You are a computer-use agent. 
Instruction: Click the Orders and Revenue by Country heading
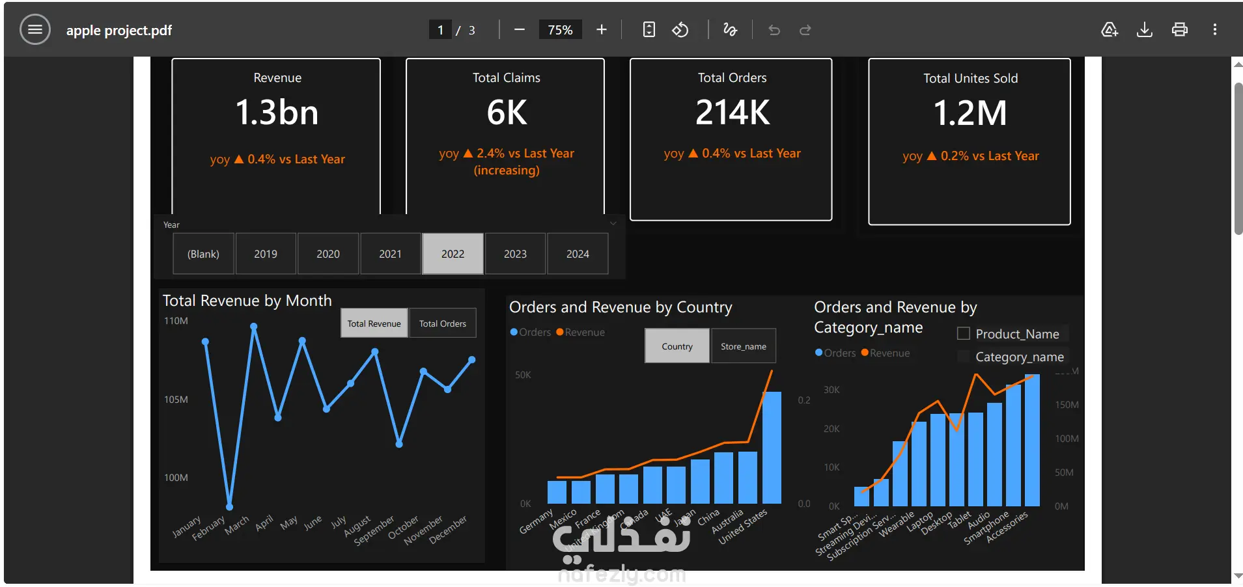(x=621, y=307)
